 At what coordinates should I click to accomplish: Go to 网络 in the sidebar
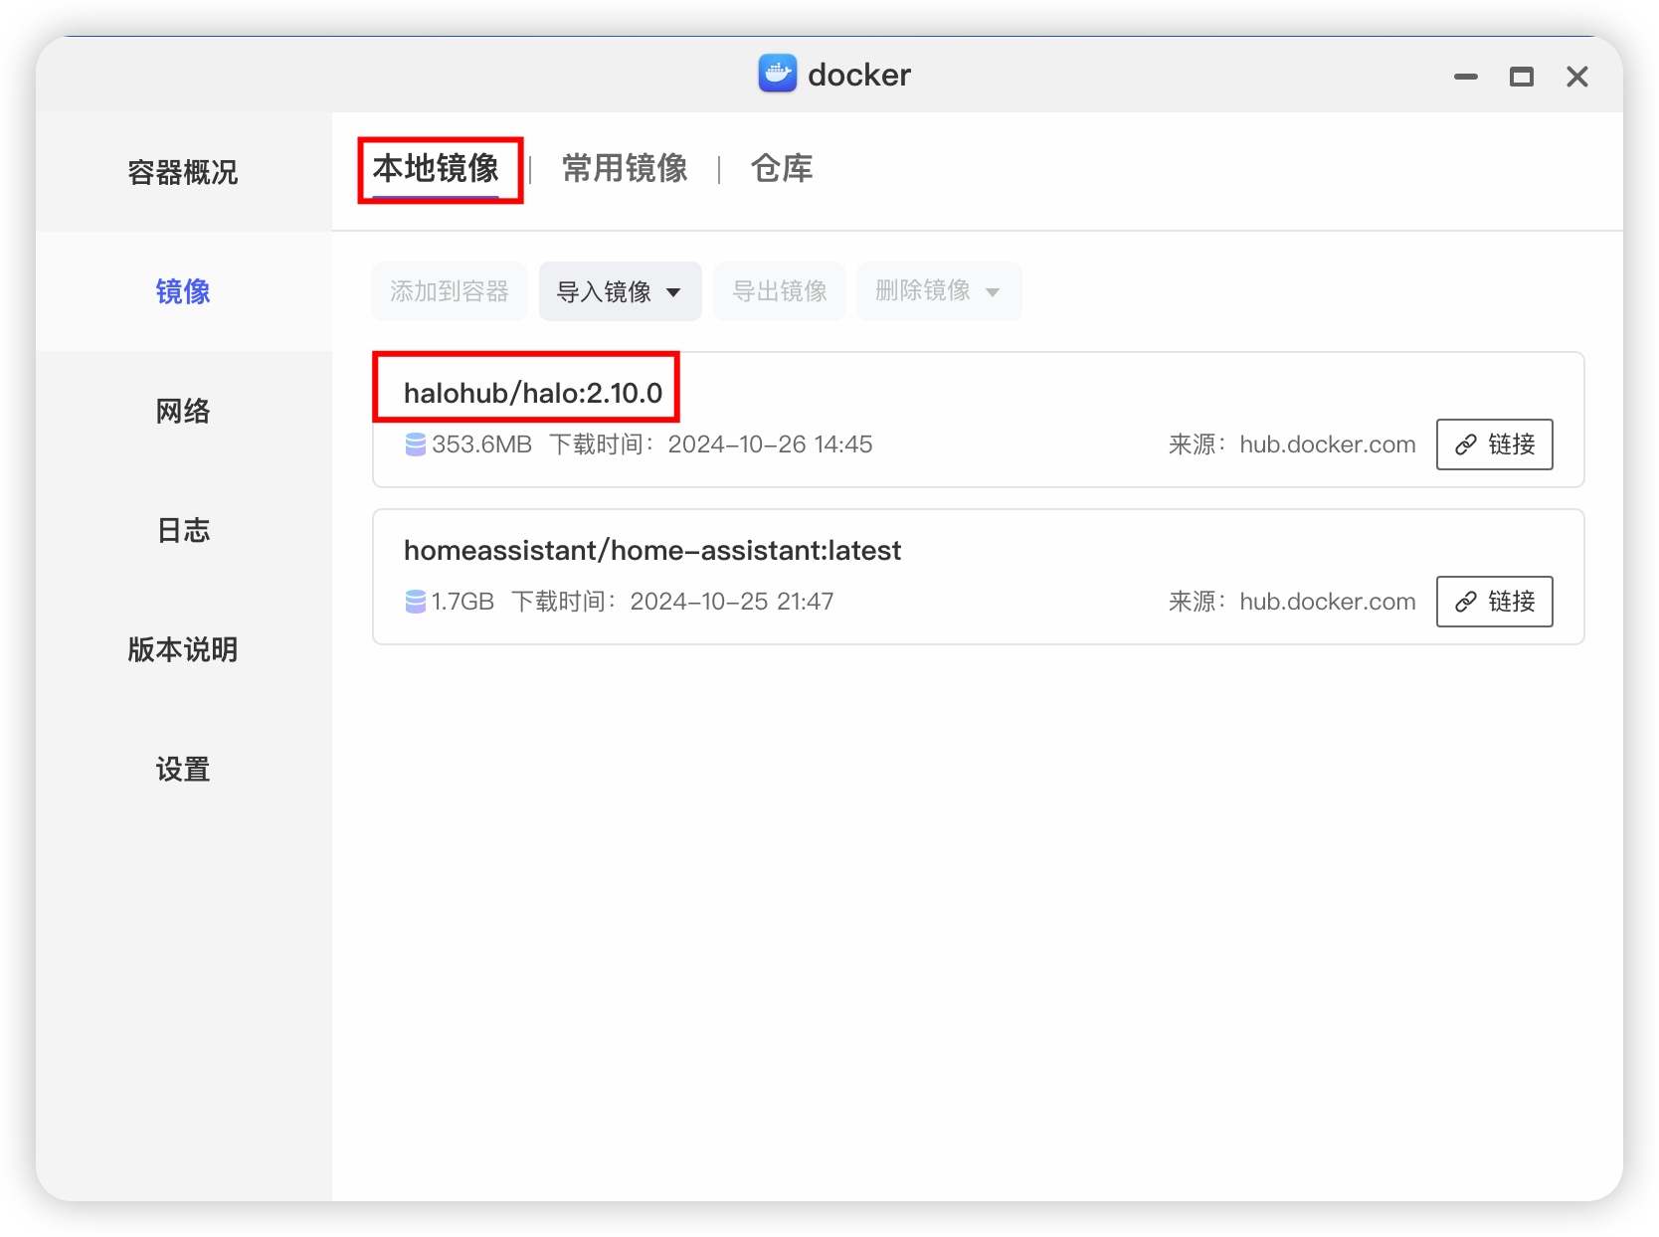184,411
